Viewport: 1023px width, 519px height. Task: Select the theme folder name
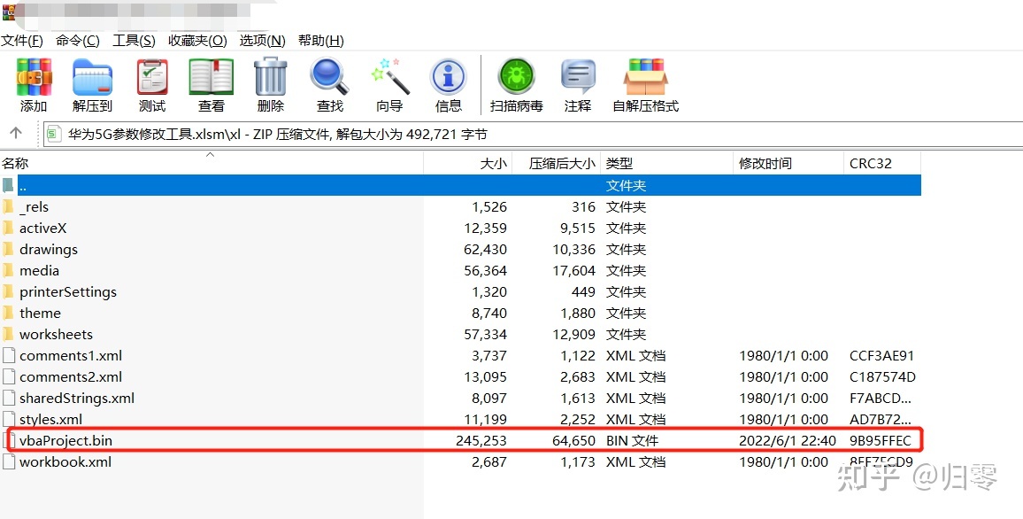[40, 313]
